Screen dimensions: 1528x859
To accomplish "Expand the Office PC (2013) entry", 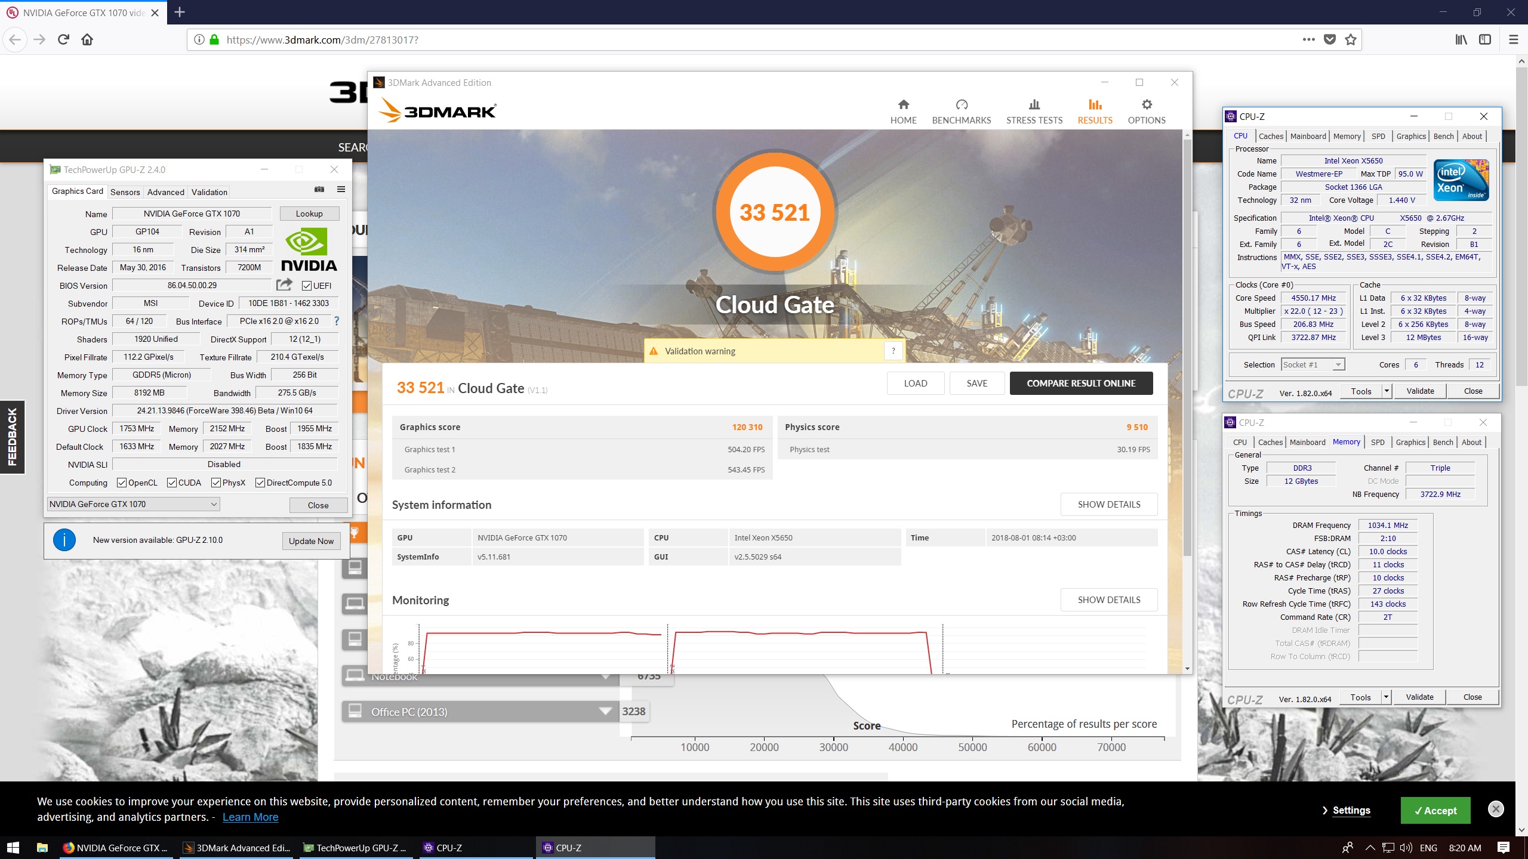I will (x=606, y=711).
